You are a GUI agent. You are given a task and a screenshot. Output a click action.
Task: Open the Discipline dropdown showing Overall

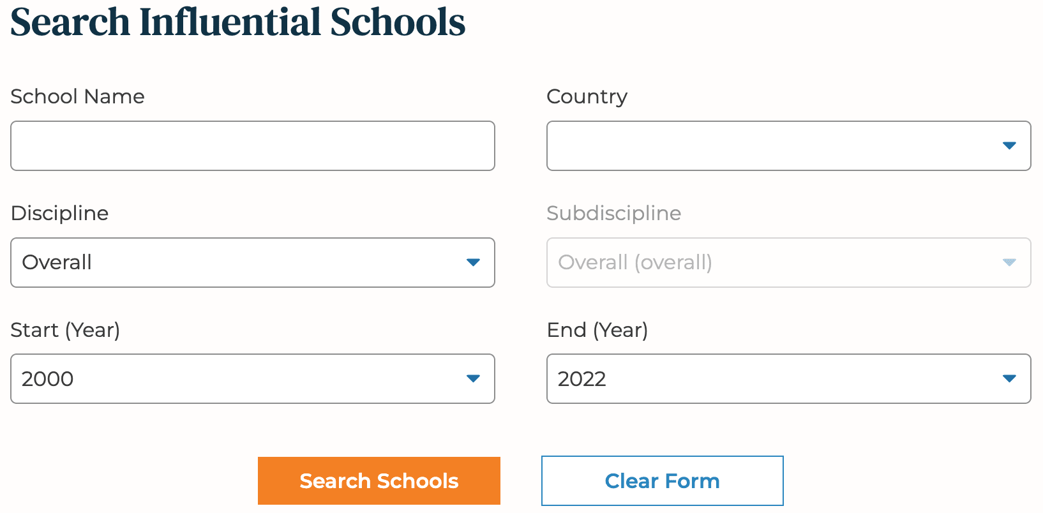(x=252, y=262)
